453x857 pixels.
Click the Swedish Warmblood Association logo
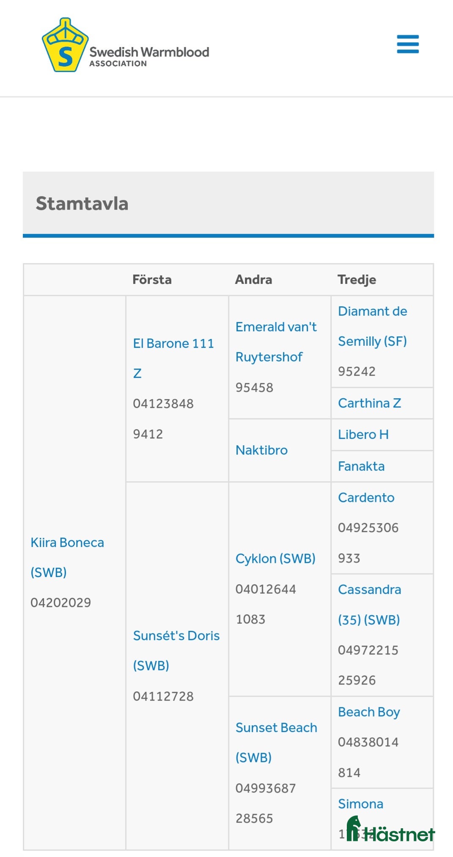tap(126, 45)
